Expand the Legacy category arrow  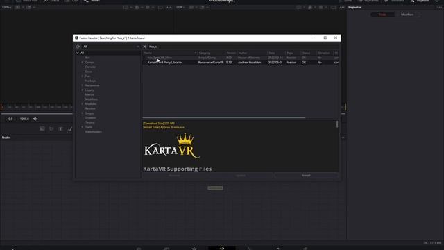pyautogui.click(x=83, y=90)
